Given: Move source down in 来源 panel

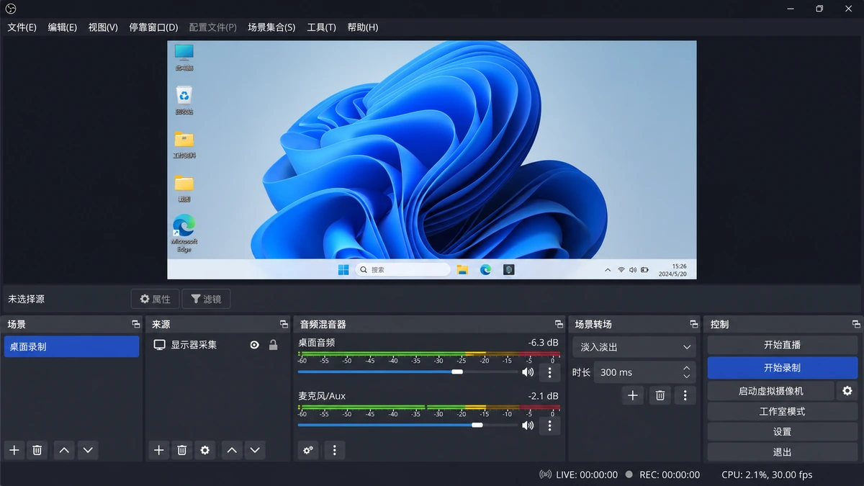Looking at the screenshot, I should coord(255,450).
